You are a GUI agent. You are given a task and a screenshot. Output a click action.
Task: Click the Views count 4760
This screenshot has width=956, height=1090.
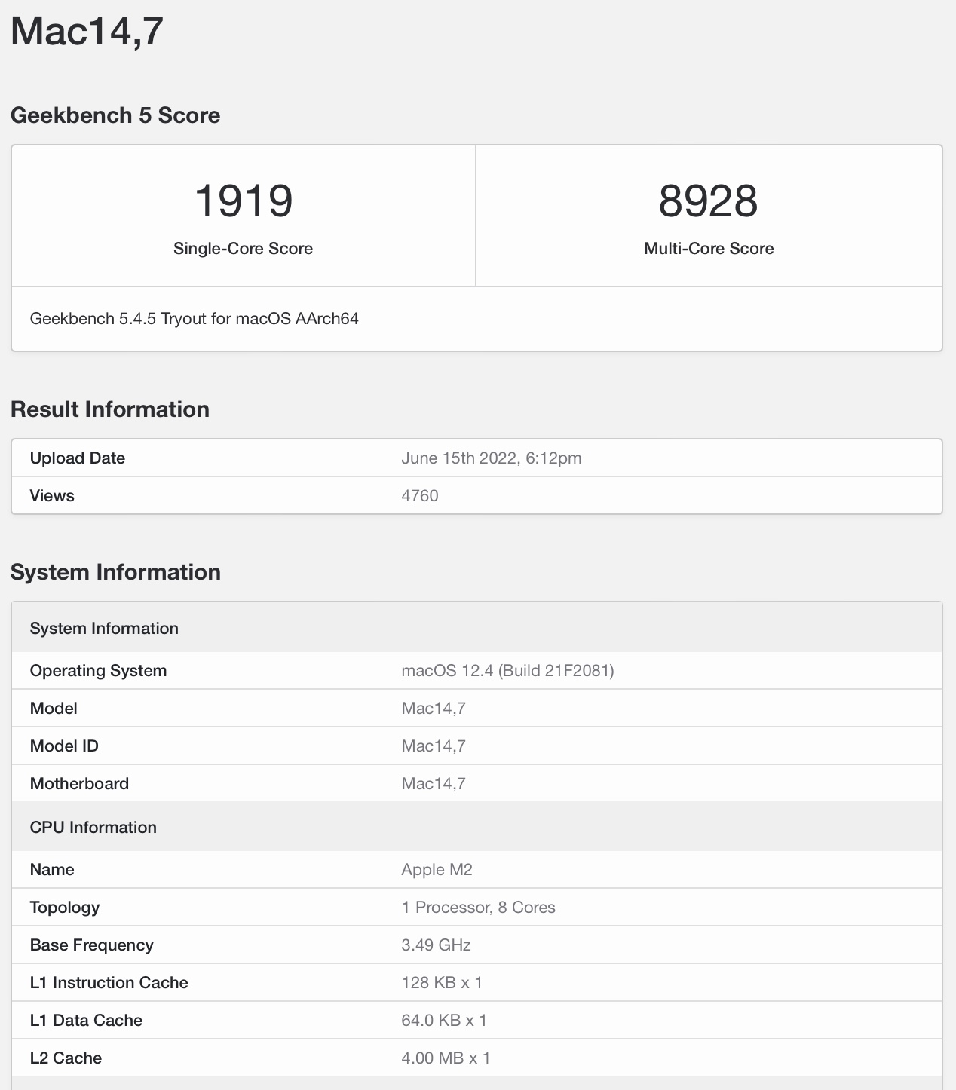point(420,496)
